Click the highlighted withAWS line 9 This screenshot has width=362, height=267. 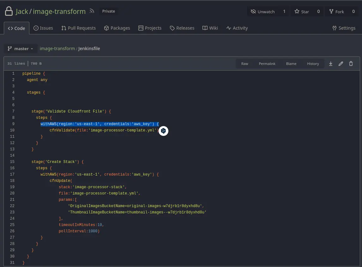(x=100, y=124)
